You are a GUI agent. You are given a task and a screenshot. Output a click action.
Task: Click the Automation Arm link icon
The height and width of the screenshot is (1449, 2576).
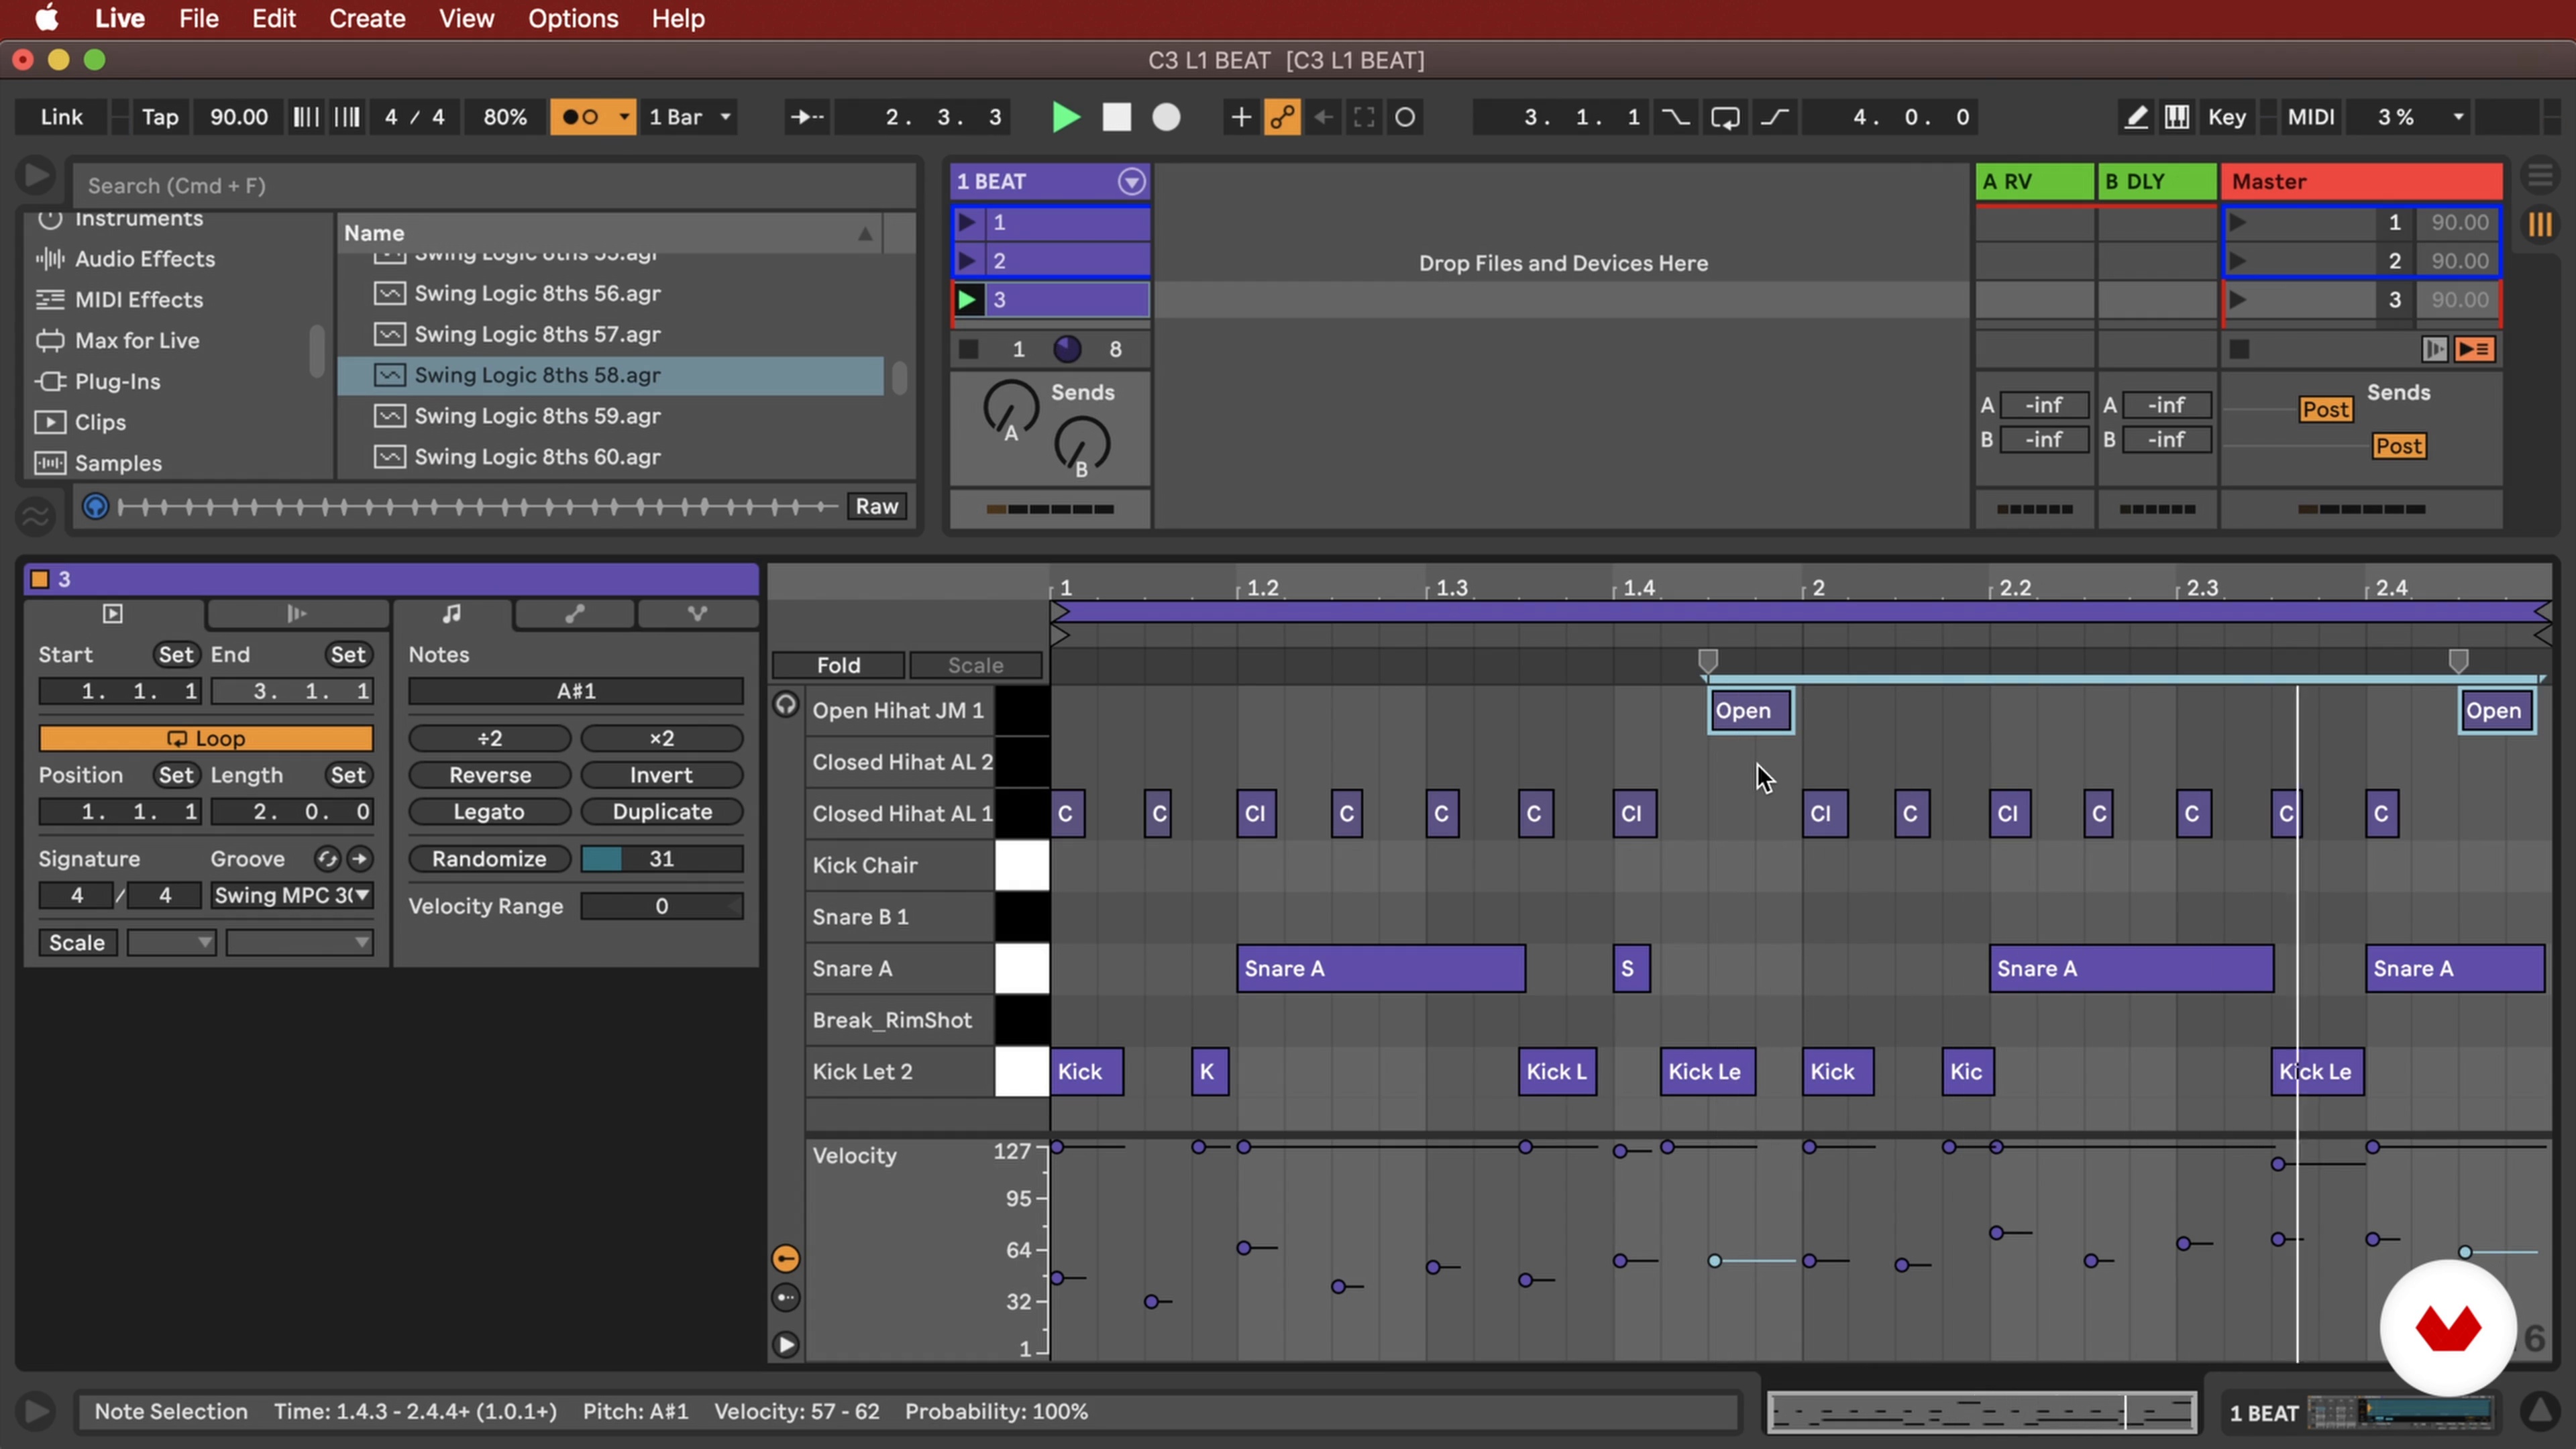pyautogui.click(x=1282, y=117)
